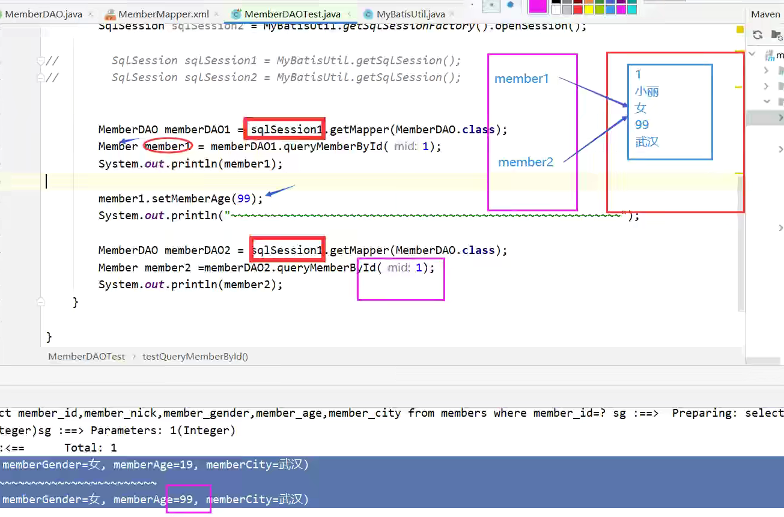This screenshot has height=517, width=784.
Task: Close the MemberDAO.java tab
Action: pos(90,14)
